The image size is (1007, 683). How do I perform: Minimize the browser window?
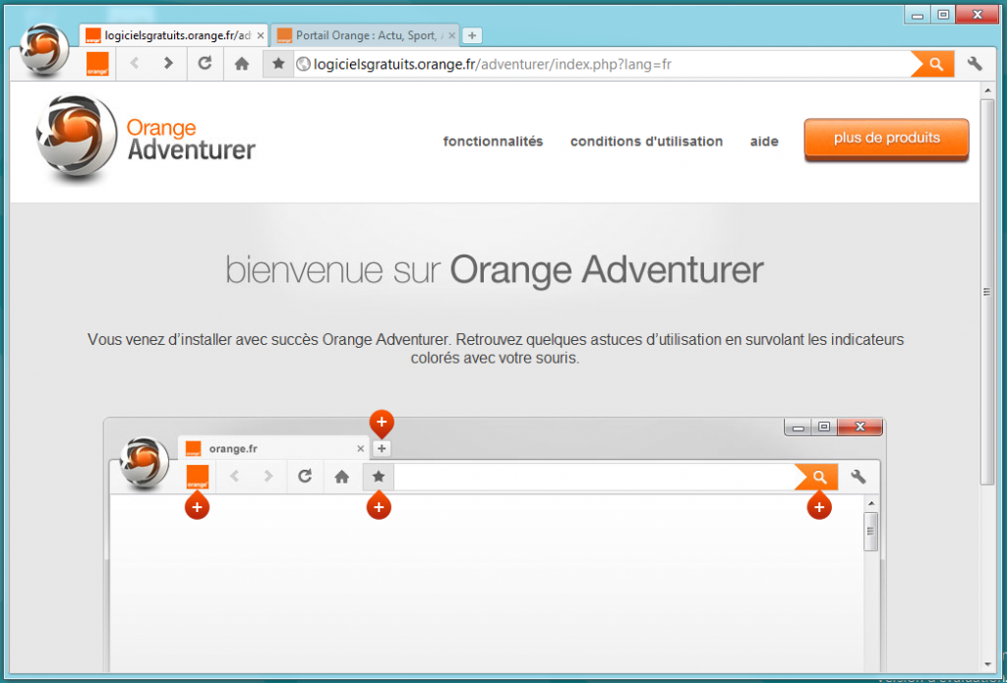point(918,15)
